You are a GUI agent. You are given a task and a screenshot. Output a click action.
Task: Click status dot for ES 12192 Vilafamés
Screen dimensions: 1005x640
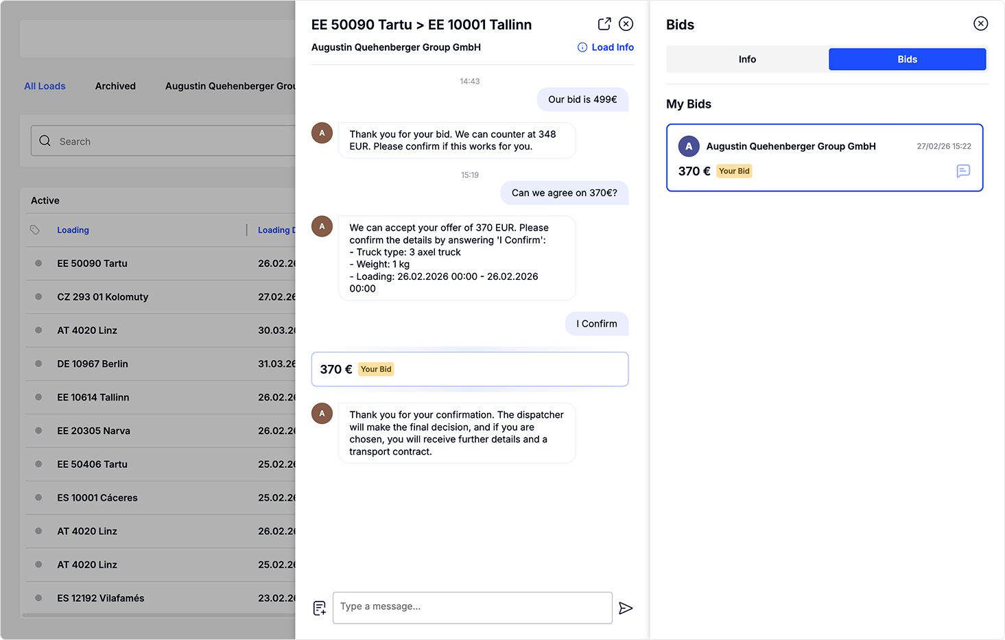38,598
